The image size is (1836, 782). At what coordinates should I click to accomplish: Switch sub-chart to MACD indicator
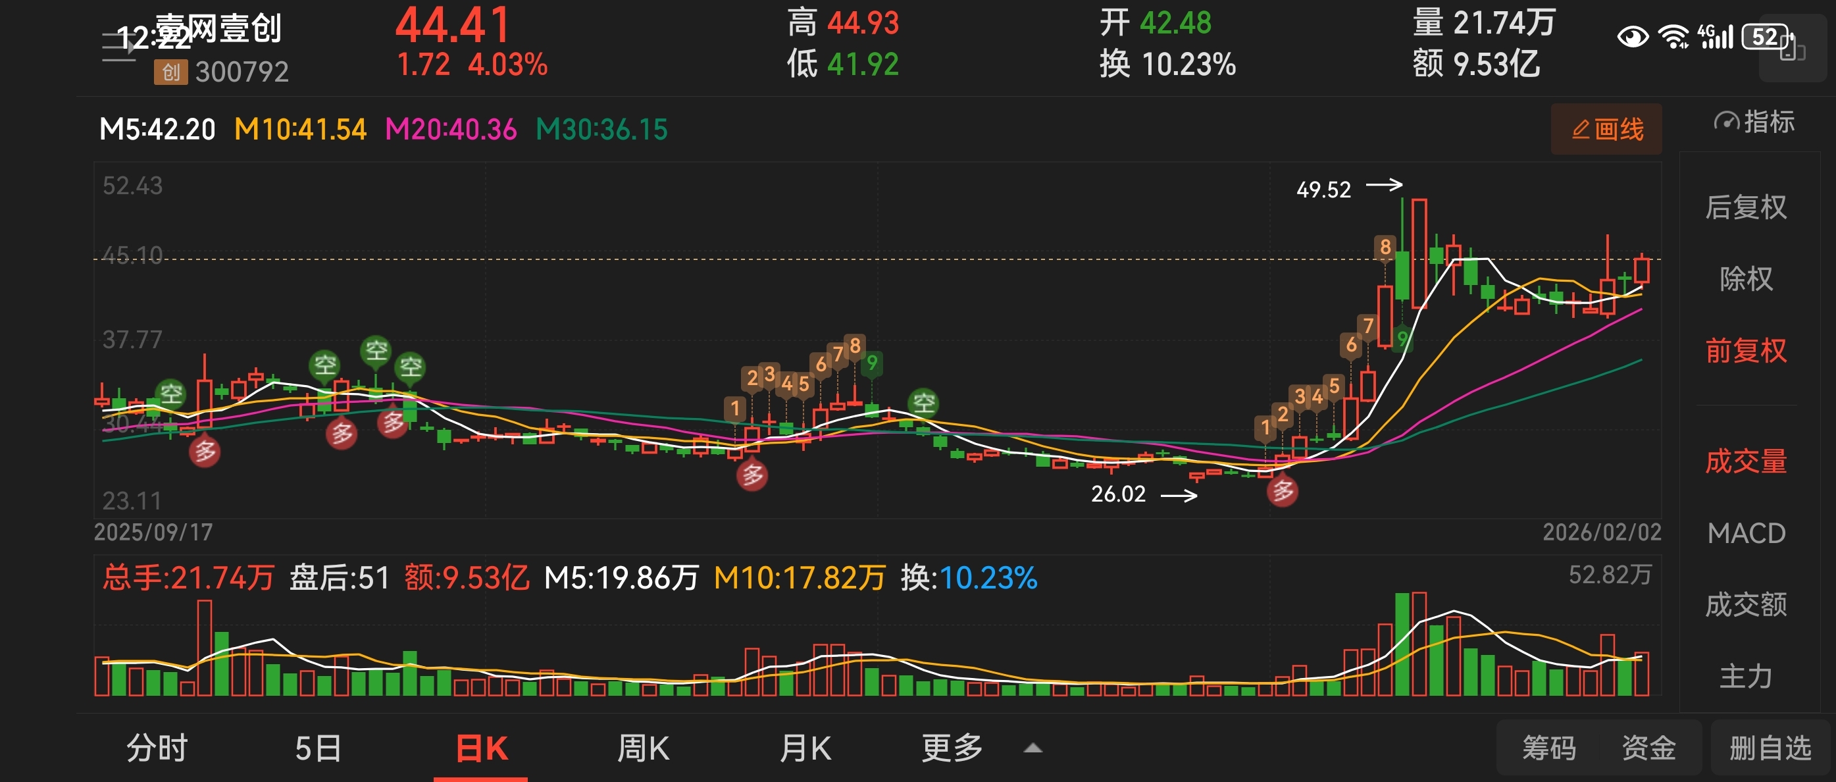[1745, 533]
